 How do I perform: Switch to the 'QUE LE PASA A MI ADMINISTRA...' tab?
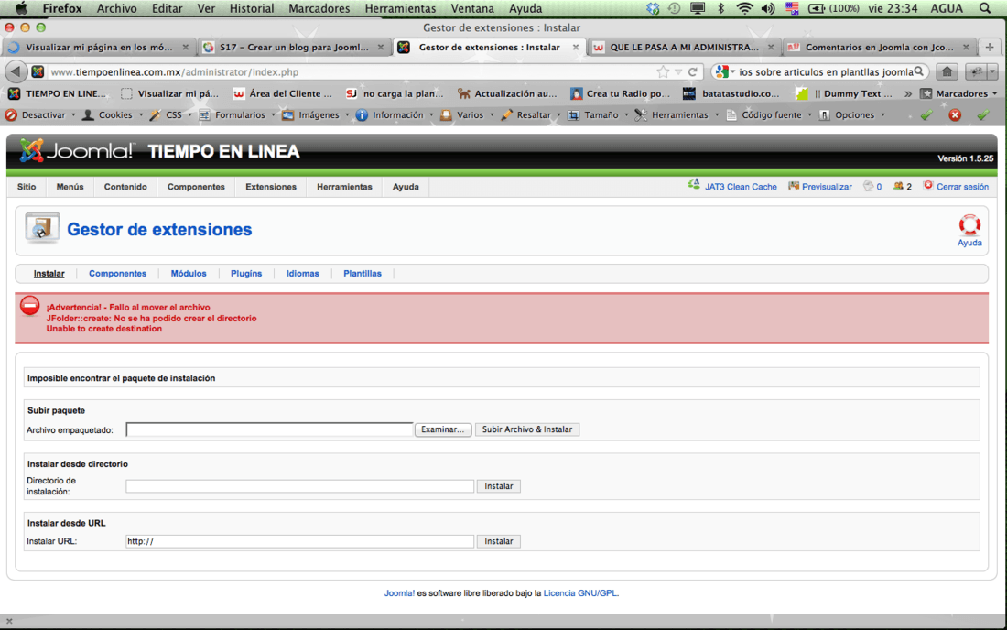(682, 47)
